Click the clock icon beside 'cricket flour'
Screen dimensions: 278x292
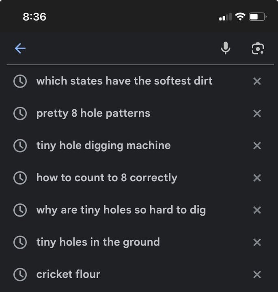20,275
